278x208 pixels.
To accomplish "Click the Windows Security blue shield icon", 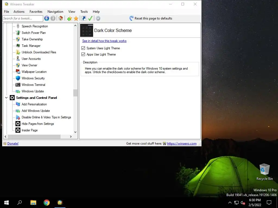I will [18, 78].
